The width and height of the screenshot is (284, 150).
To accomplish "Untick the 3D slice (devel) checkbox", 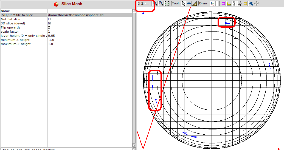I will [x=49, y=23].
